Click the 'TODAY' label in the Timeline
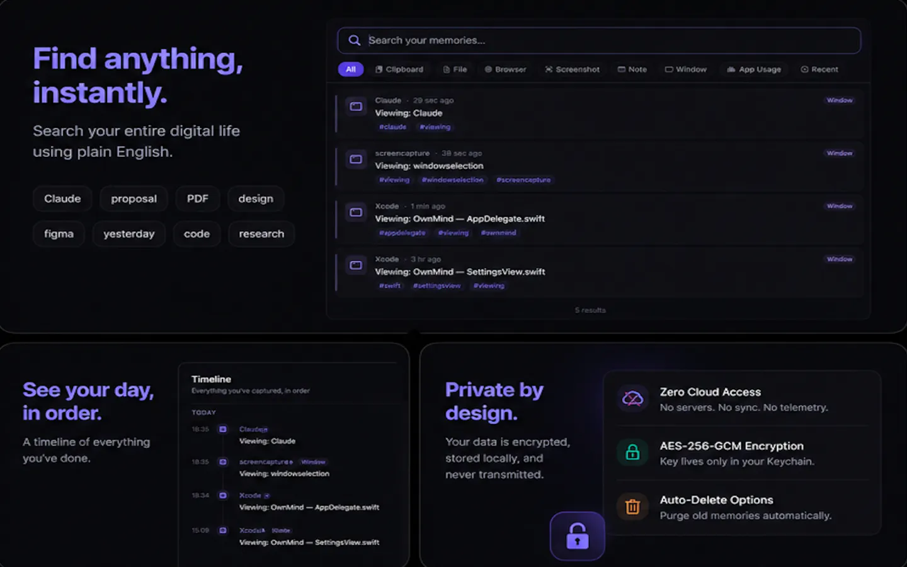This screenshot has width=907, height=567. click(203, 413)
